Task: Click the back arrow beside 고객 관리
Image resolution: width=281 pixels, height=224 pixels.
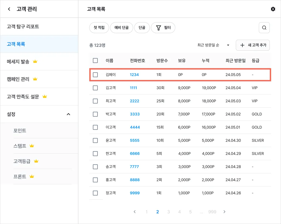Action: pos(9,9)
